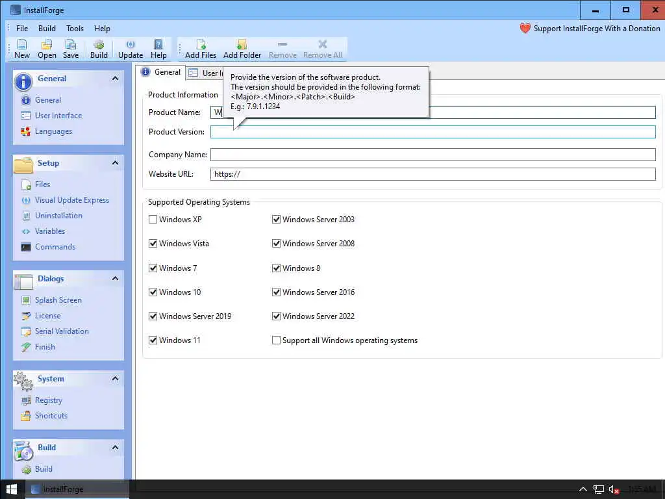Screen dimensions: 665x499
Task: Show hidden system tray icons
Action: (x=583, y=490)
